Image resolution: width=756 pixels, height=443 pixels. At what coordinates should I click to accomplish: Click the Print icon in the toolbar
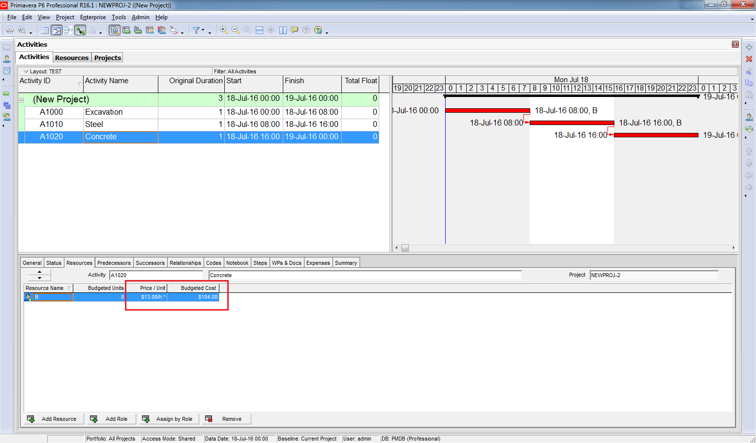point(9,30)
